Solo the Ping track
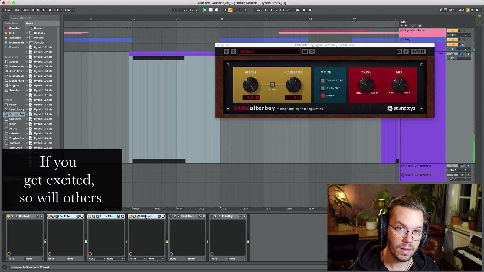Image resolution: width=484 pixels, height=272 pixels. pos(462,40)
